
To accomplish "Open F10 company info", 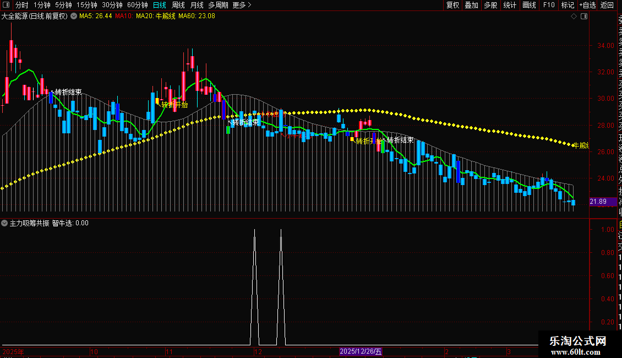I will [x=549, y=5].
